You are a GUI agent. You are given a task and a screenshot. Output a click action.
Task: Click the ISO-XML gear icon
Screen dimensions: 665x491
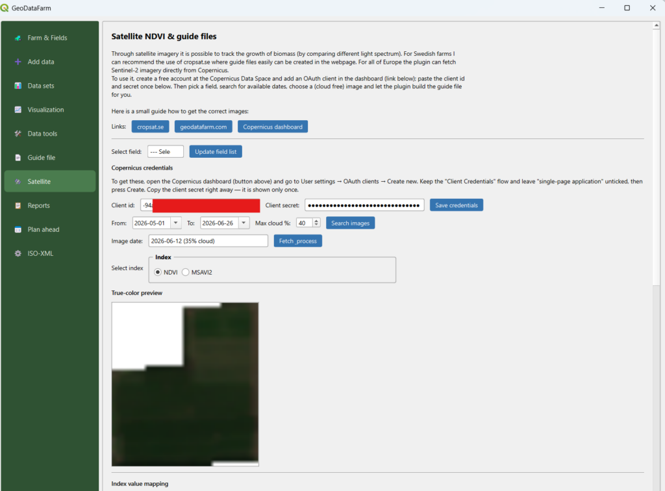click(18, 253)
